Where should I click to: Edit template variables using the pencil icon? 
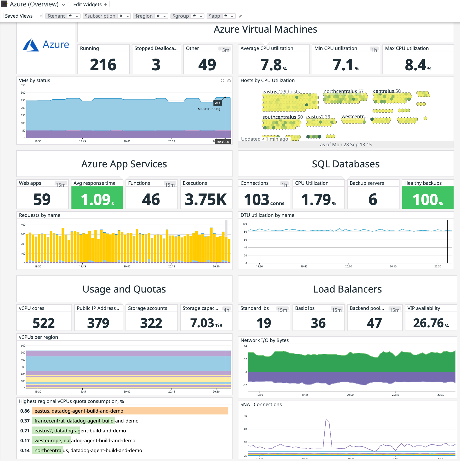[x=240, y=16]
